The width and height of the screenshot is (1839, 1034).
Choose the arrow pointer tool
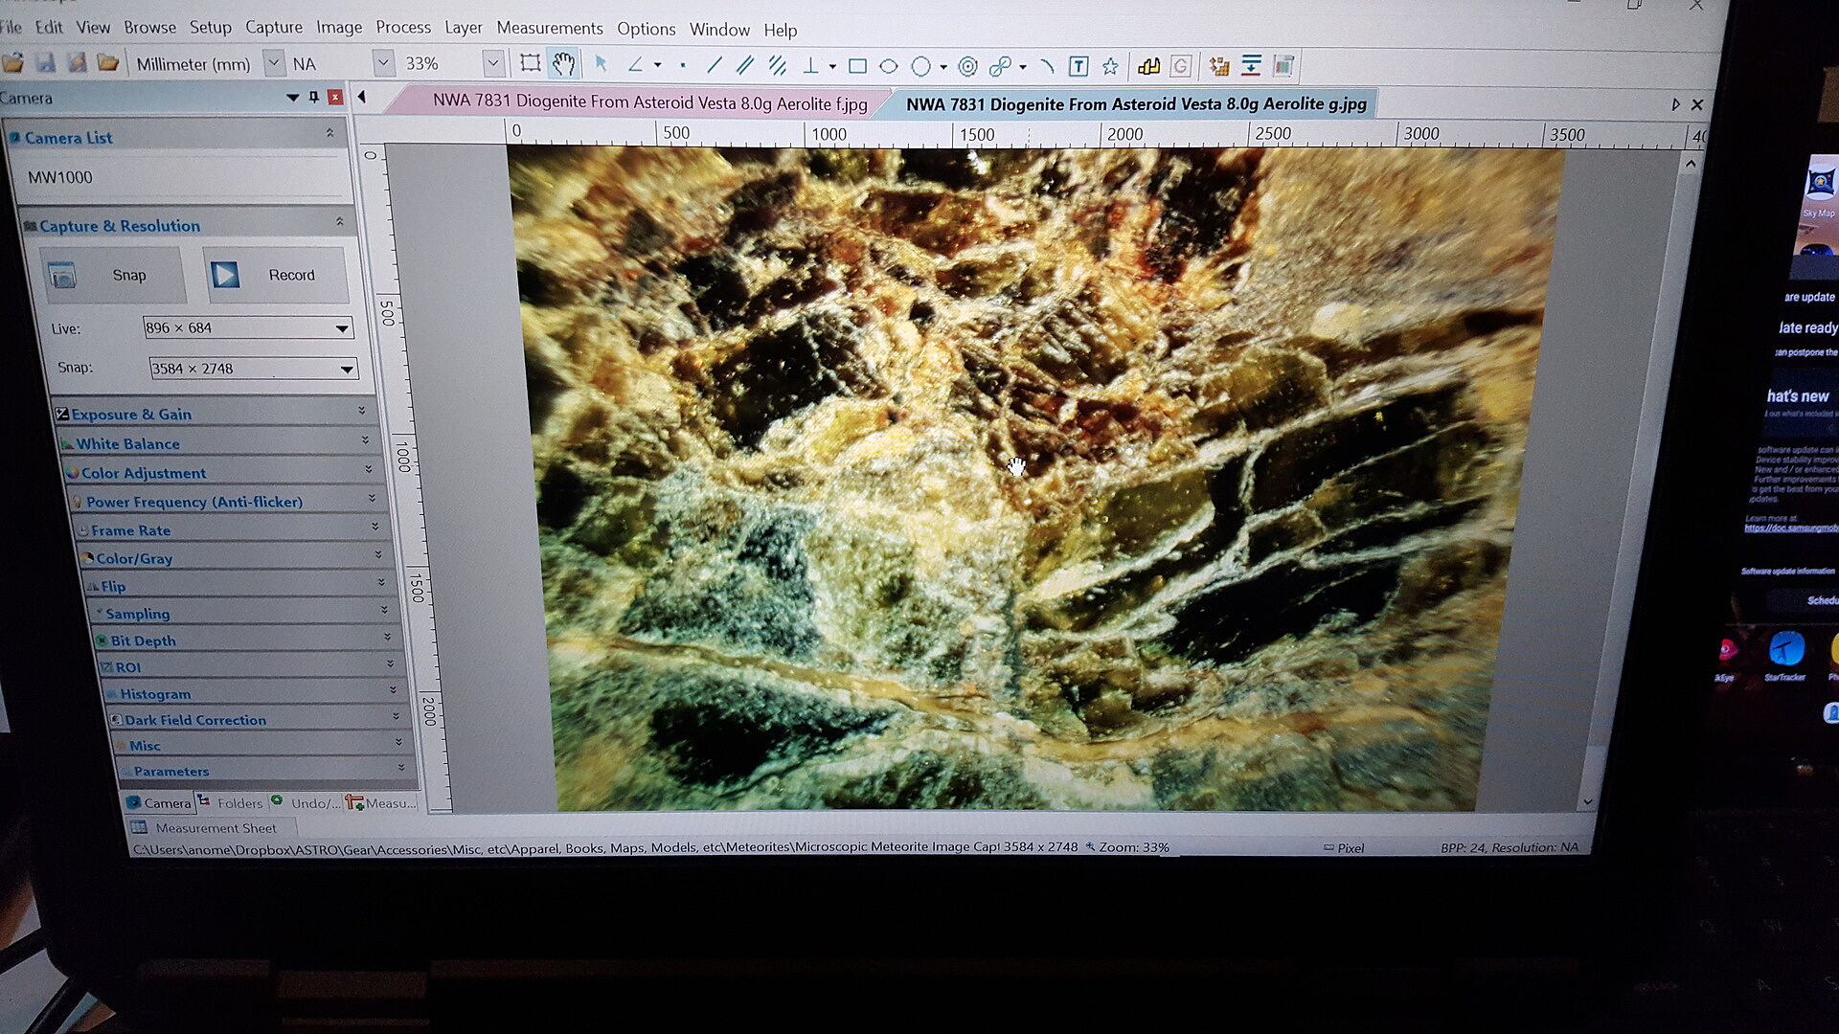pos(601,64)
